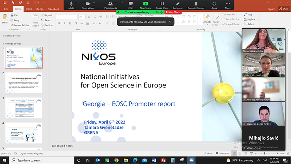Screen dimensions: 291x164
Task: Open Zoom More options
Action: (228, 5)
